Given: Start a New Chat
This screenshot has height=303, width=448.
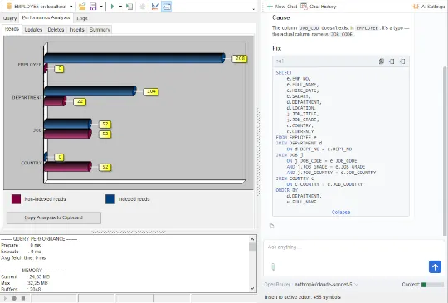Looking at the screenshot, I should point(282,7).
